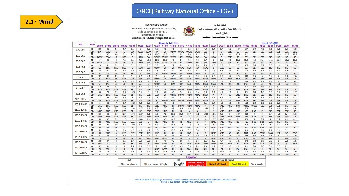This screenshot has width=349, height=196.
Task: Click the Niveau de risque legend heading
Action: click(x=225, y=160)
